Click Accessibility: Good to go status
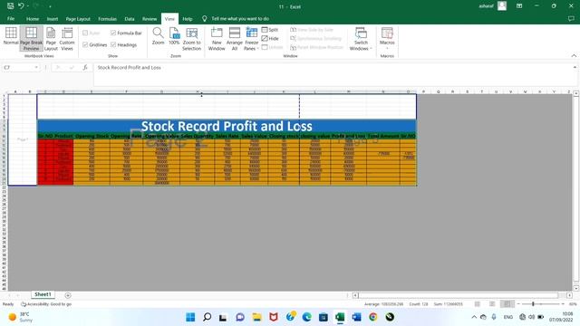 point(46,304)
